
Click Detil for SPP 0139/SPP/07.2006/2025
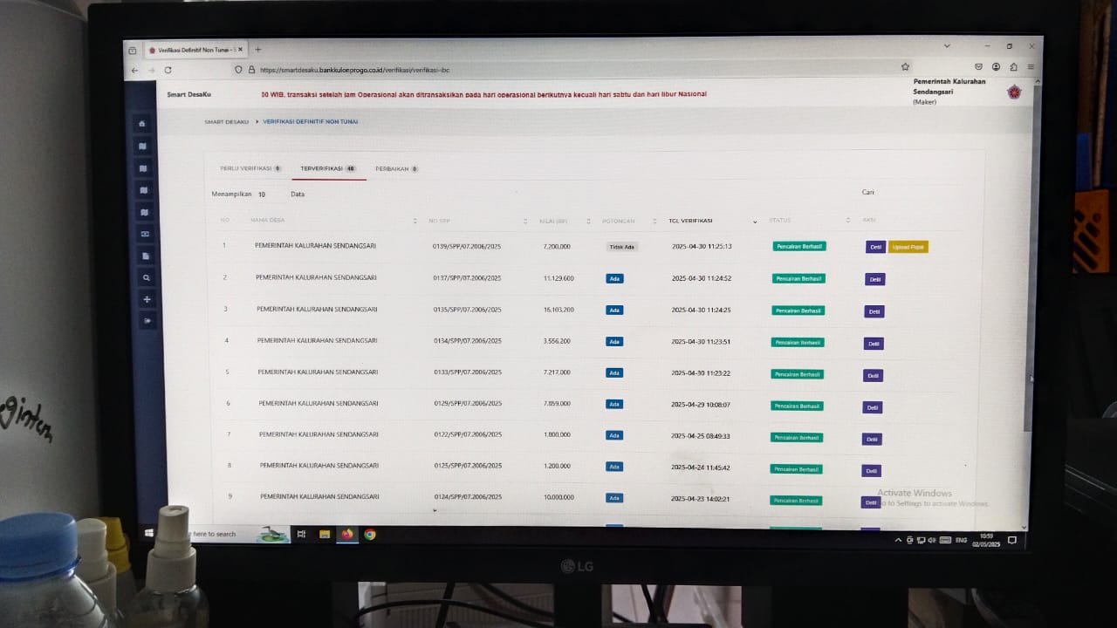pyautogui.click(x=875, y=247)
